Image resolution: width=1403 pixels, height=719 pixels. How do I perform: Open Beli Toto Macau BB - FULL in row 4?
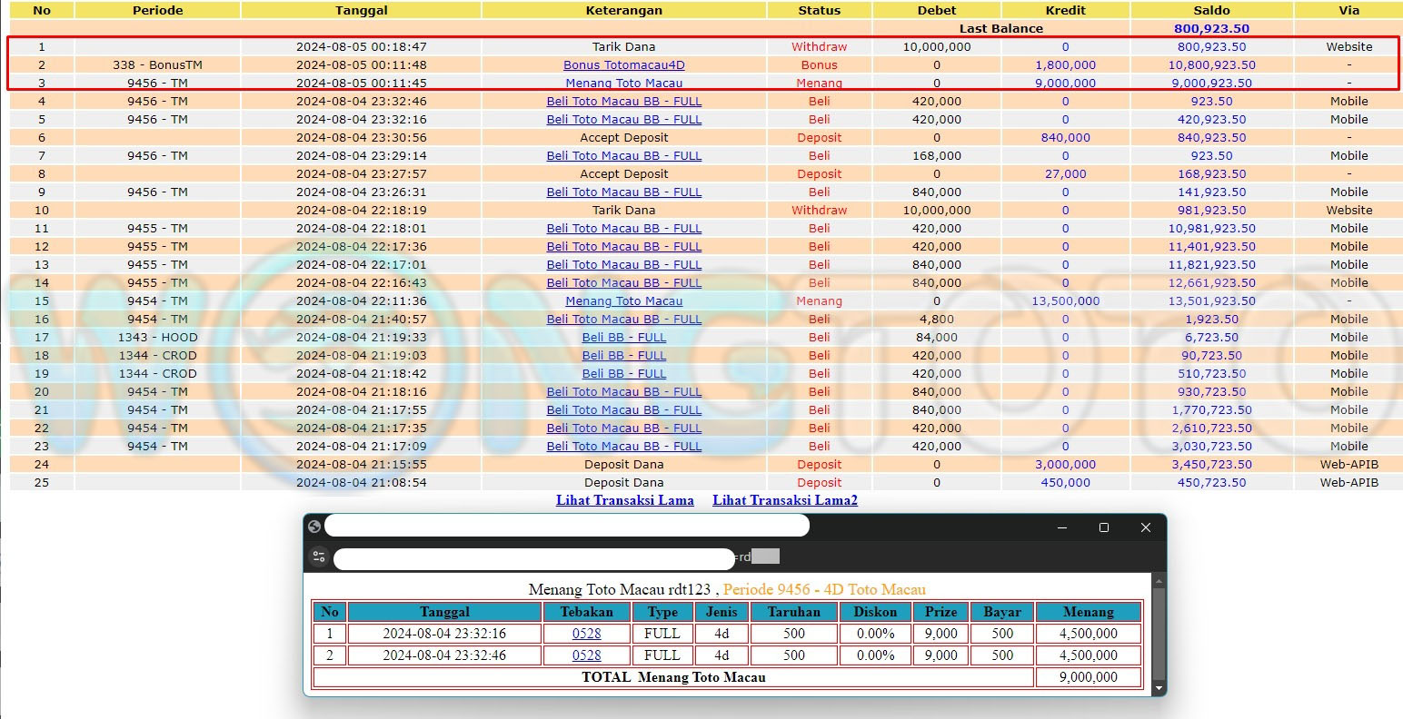click(624, 102)
